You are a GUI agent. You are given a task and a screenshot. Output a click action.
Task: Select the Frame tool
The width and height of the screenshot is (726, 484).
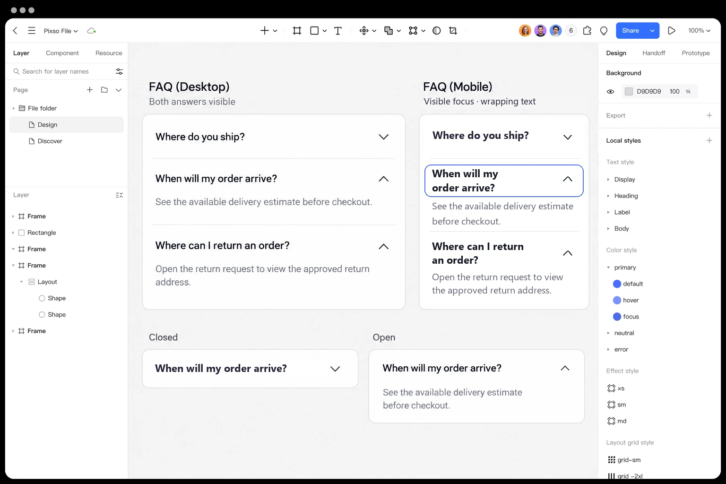pos(297,31)
